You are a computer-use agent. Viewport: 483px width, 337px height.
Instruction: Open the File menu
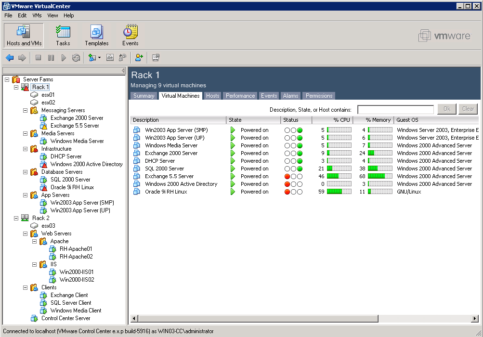point(8,15)
